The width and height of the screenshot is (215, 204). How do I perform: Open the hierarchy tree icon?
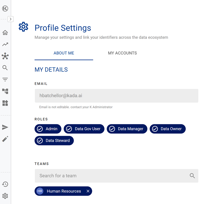pos(5,91)
